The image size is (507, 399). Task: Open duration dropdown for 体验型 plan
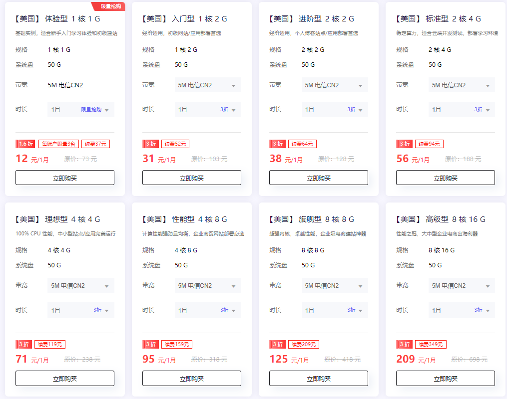pos(81,110)
